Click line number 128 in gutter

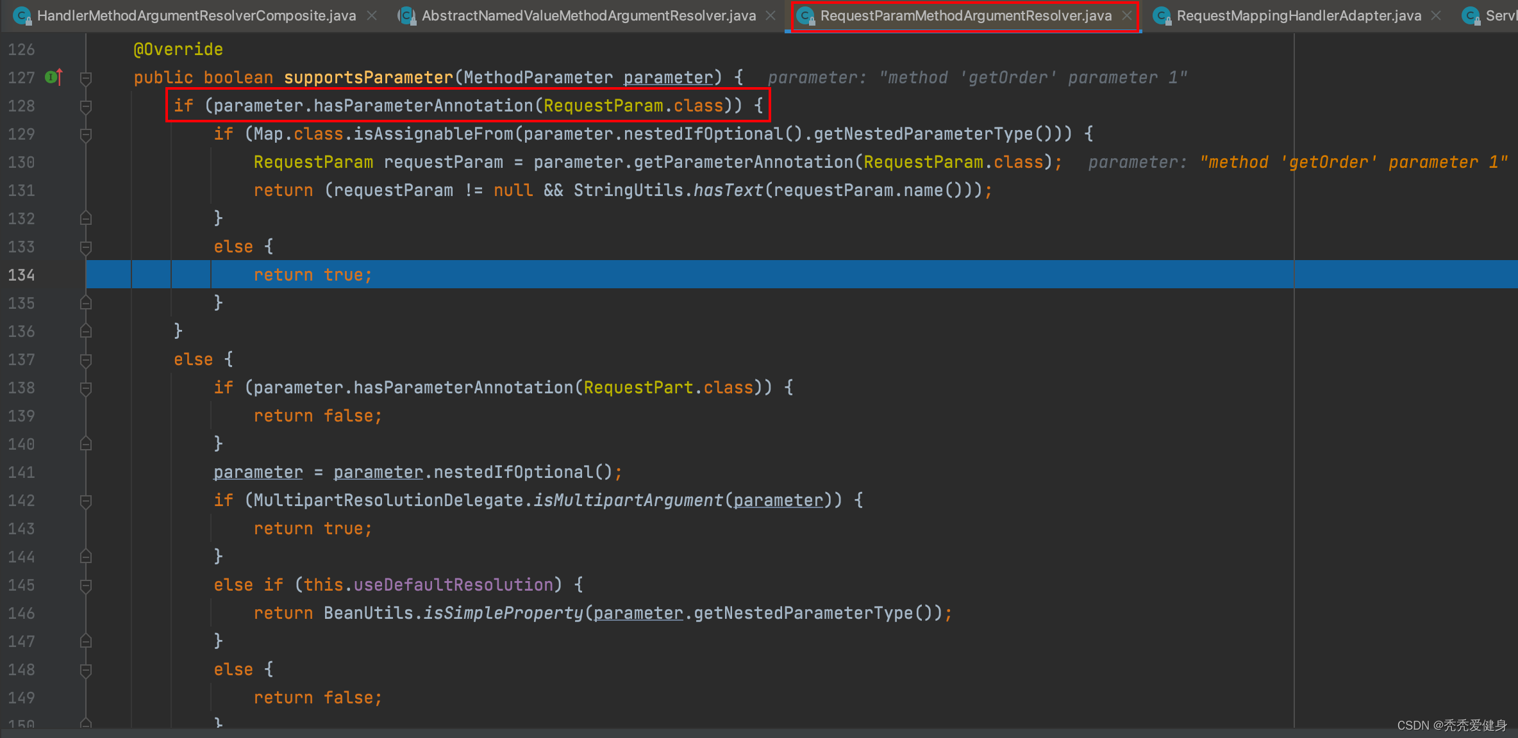tap(21, 106)
